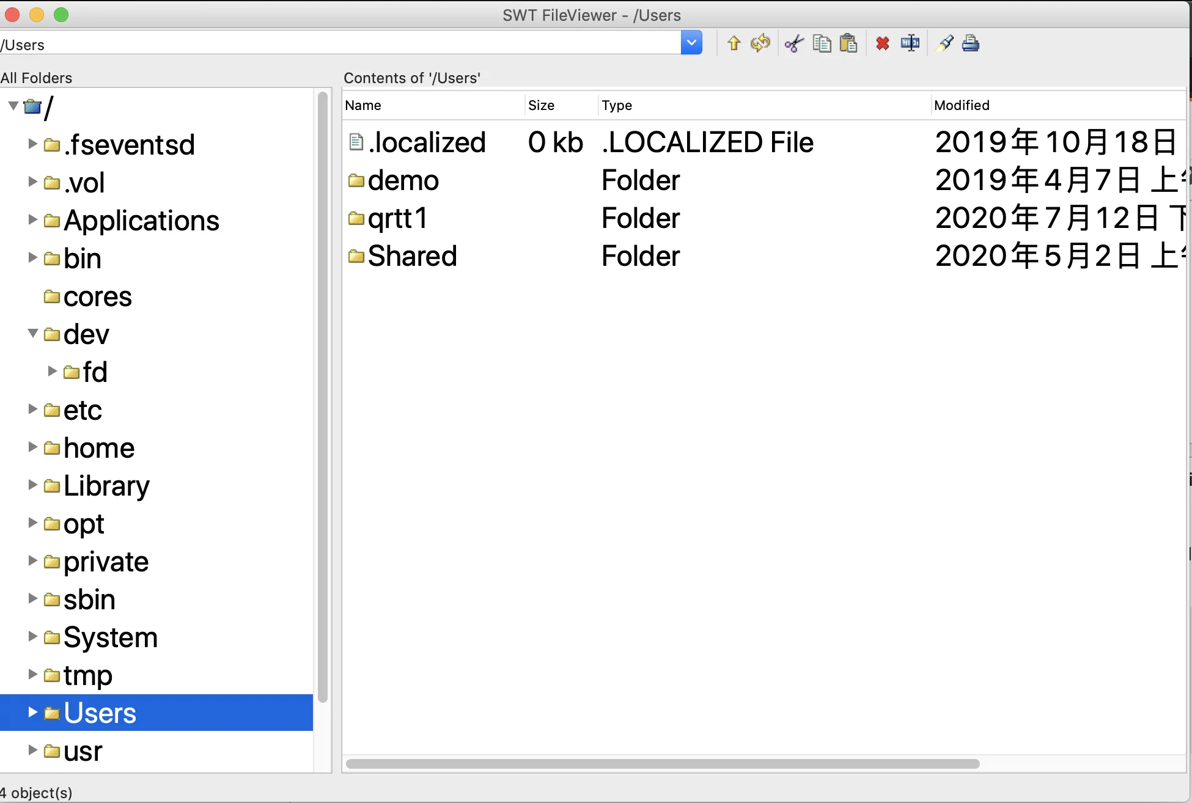Click the Modified column header
The height and width of the screenshot is (803, 1192).
click(962, 105)
